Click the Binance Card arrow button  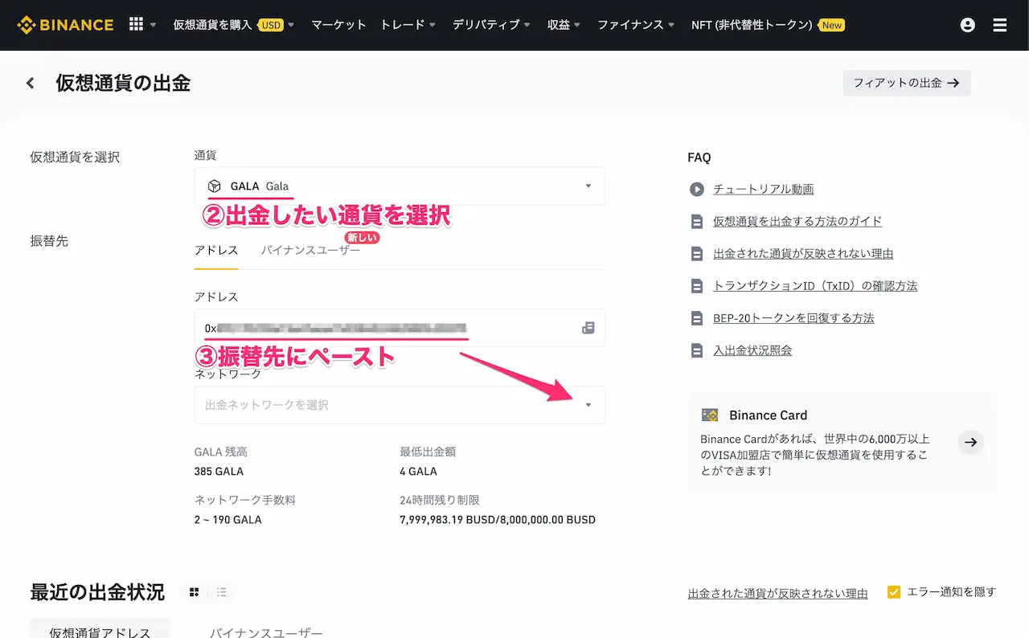pyautogui.click(x=971, y=442)
